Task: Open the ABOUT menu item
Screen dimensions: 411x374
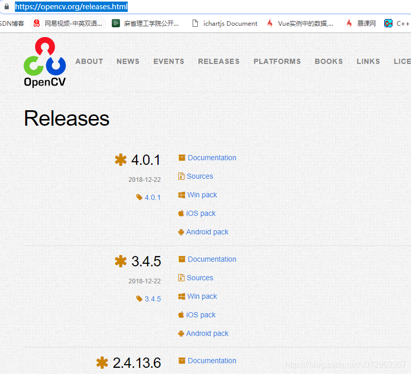Action: click(89, 61)
